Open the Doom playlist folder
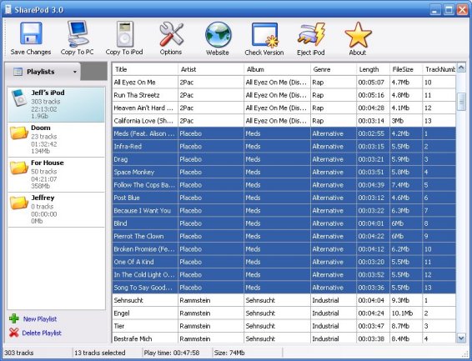Viewport: 472px width, 361px height. [57, 139]
